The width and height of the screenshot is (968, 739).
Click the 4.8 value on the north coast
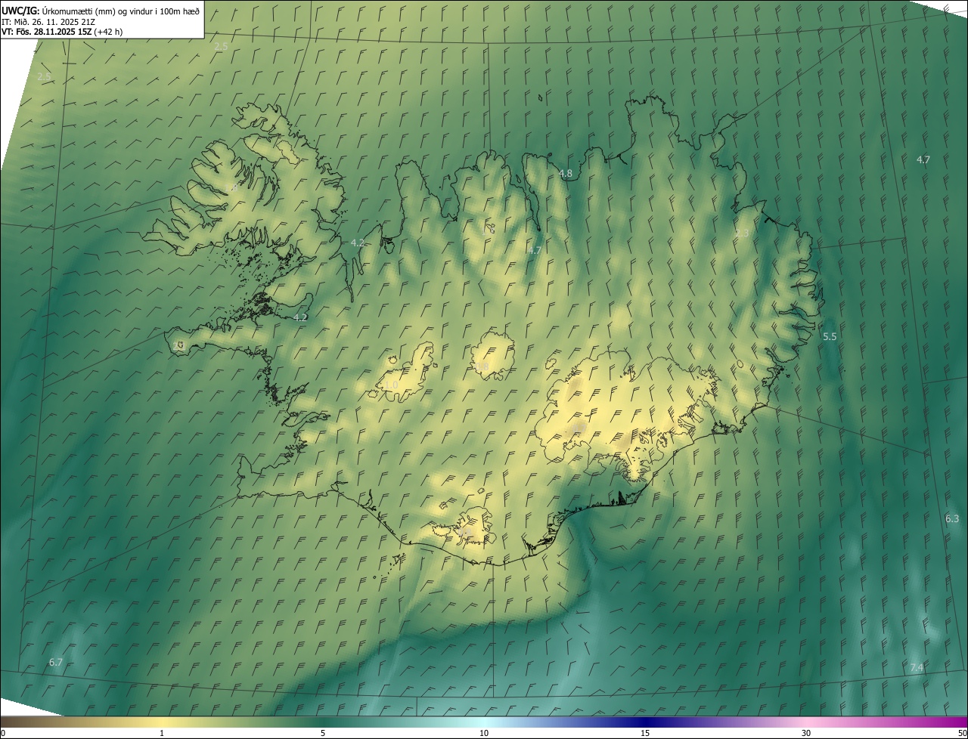[x=566, y=174]
